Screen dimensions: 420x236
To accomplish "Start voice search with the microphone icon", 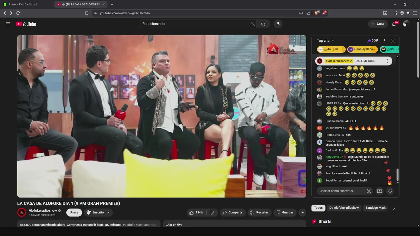I will [x=278, y=24].
